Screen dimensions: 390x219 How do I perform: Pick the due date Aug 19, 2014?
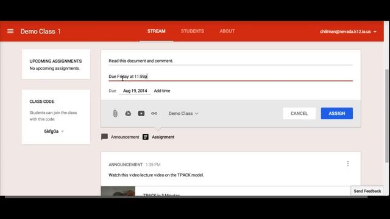point(135,91)
